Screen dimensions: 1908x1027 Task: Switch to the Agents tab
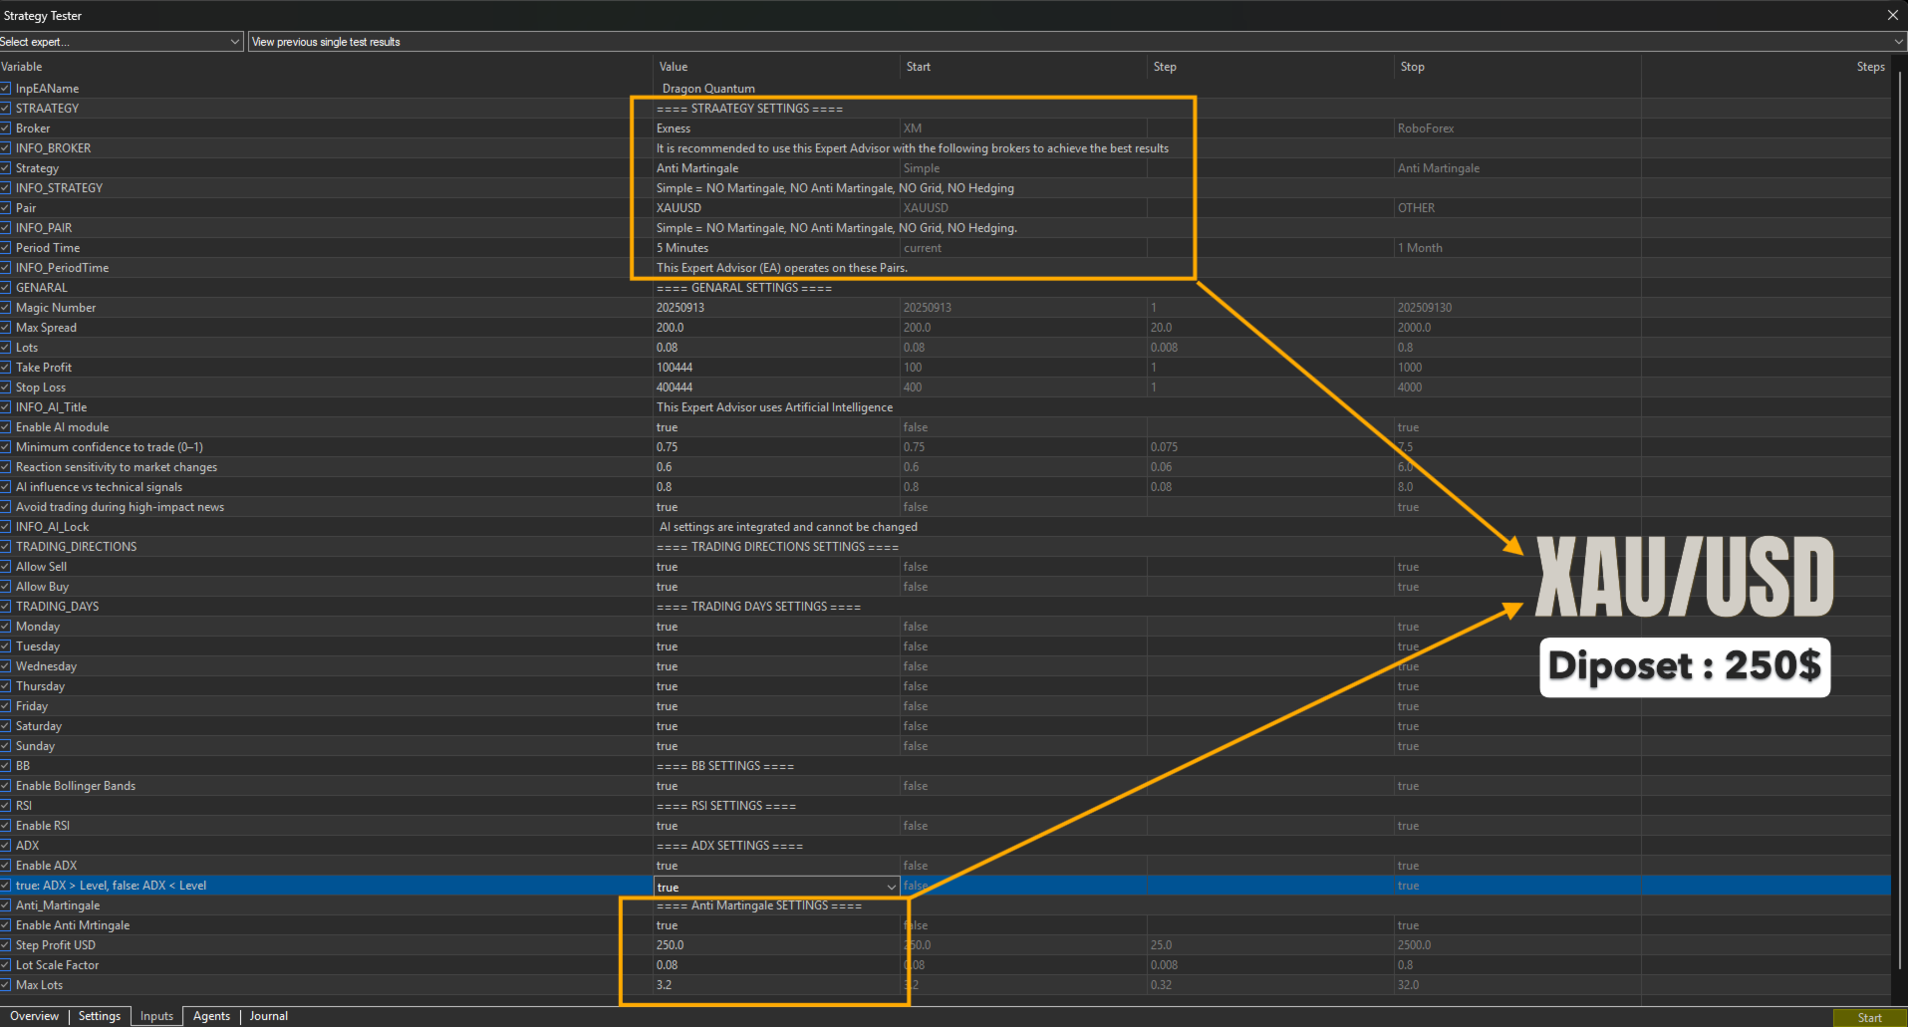tap(211, 1016)
